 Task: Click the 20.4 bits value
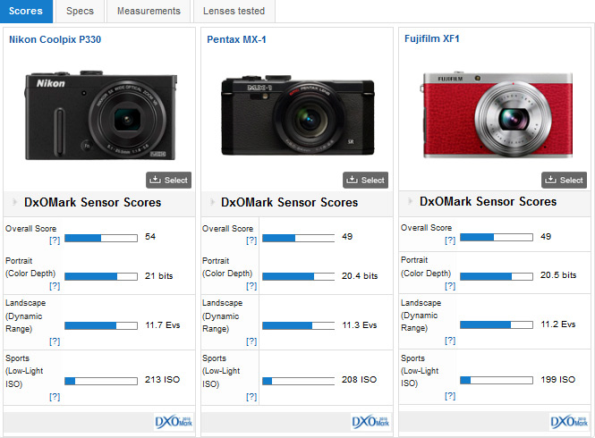[x=360, y=276]
